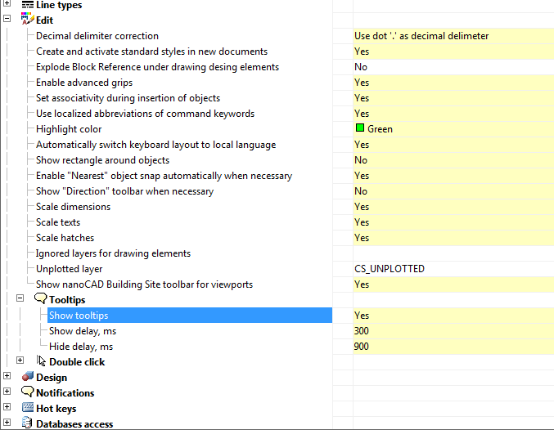The image size is (554, 430).
Task: Collapse the Tooltips subsection
Action: pos(20,300)
